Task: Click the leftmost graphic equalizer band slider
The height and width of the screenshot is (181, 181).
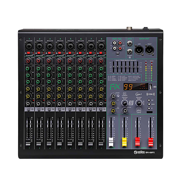Action: pos(113,67)
